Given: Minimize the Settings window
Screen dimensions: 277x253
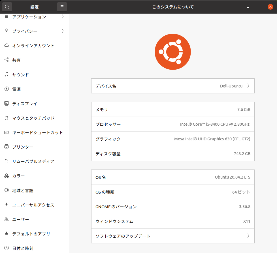Looking at the screenshot, I should pyautogui.click(x=248, y=7).
